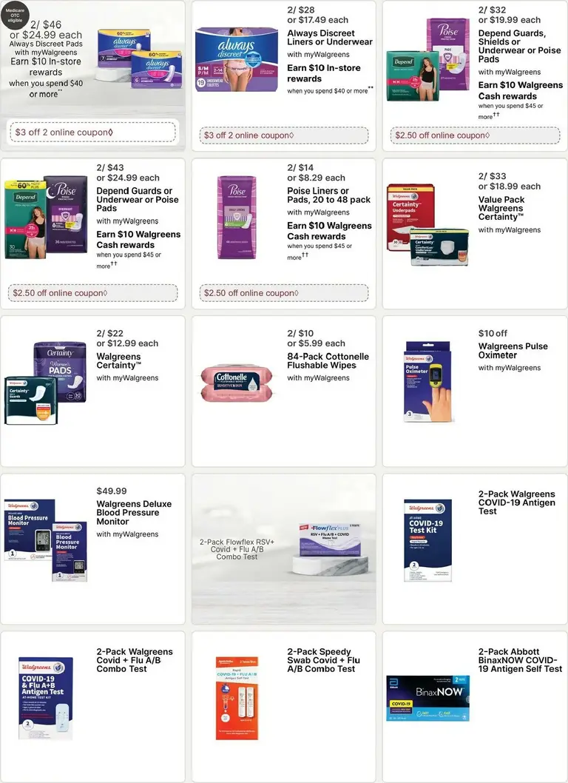View the Pulse Oximeter product image

pos(428,382)
